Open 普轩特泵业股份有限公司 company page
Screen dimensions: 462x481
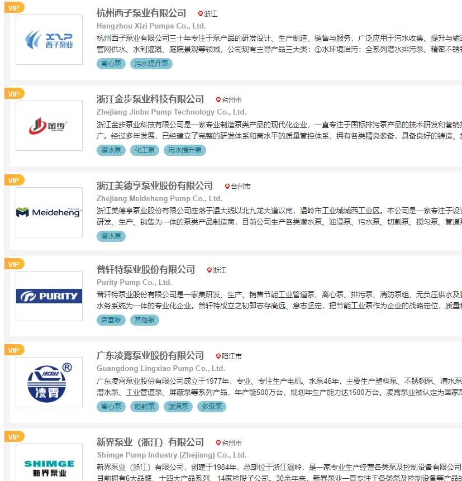(x=146, y=270)
